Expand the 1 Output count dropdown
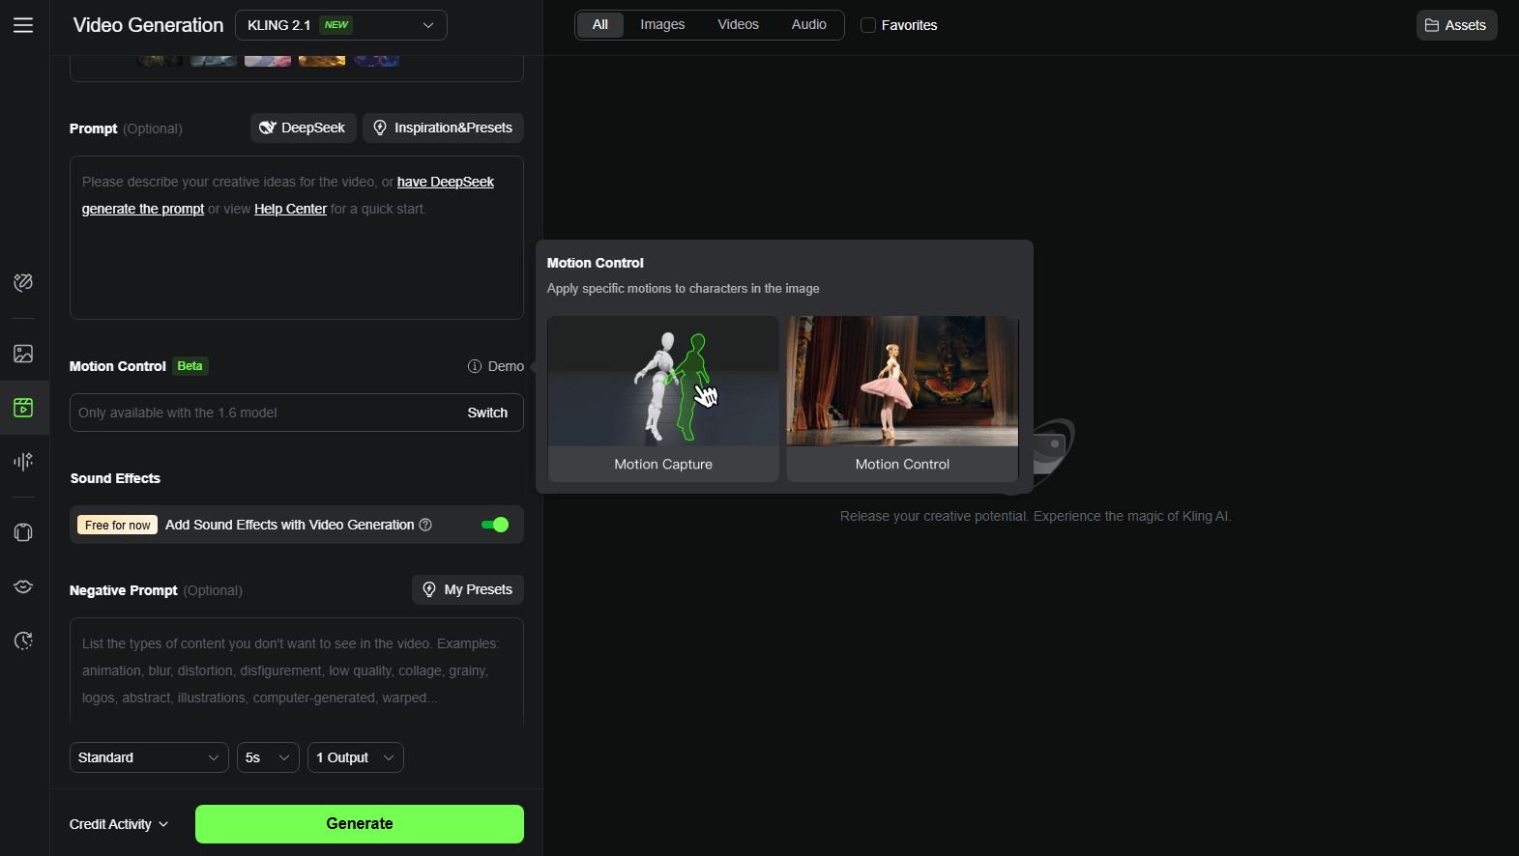Image resolution: width=1519 pixels, height=856 pixels. click(x=355, y=757)
